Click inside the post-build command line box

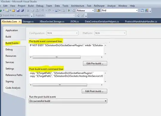(66, 77)
